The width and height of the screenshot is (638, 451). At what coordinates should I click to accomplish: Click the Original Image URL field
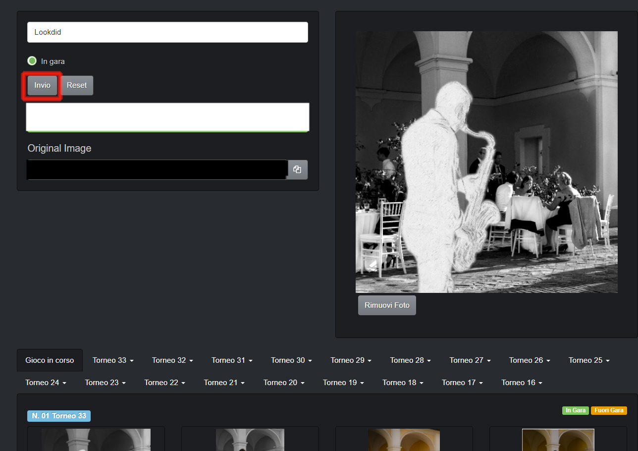pyautogui.click(x=157, y=169)
